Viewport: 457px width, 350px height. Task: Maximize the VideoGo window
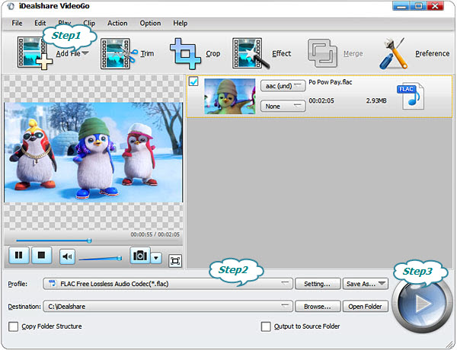click(x=418, y=6)
